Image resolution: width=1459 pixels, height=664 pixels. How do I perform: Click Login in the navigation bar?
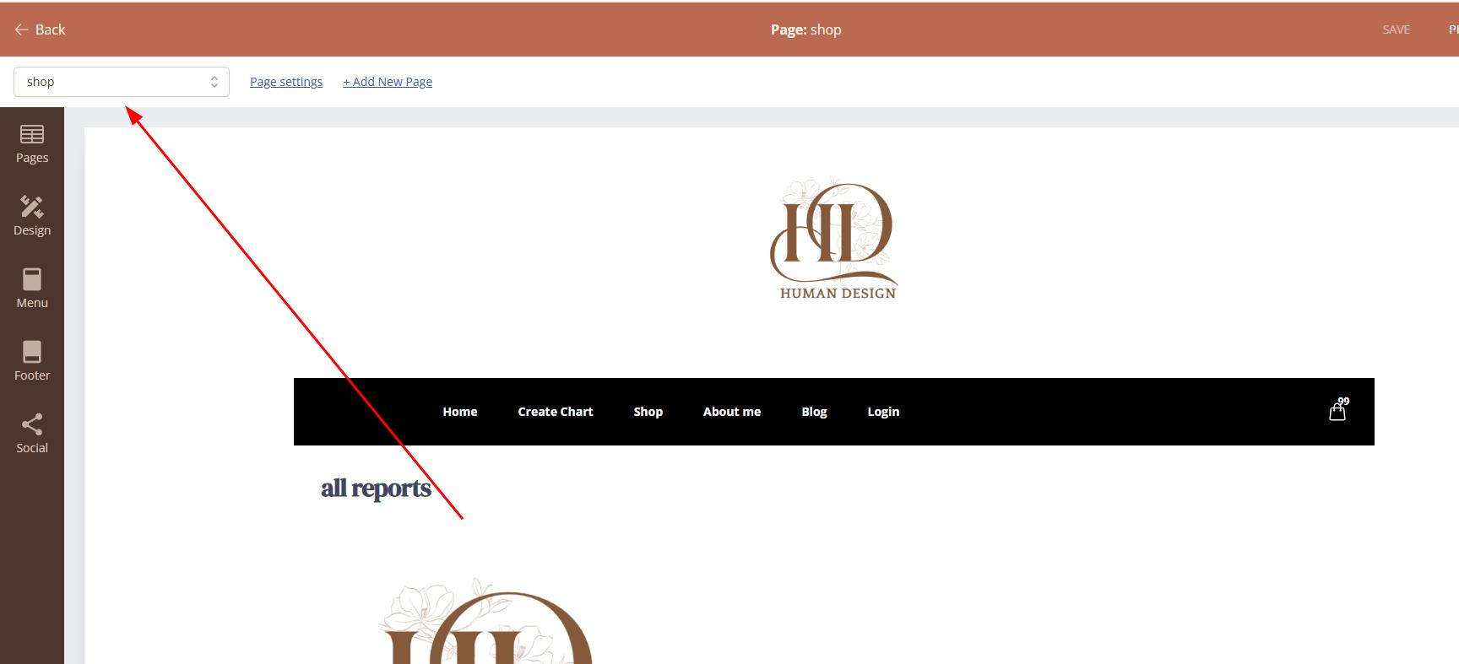[x=883, y=412]
